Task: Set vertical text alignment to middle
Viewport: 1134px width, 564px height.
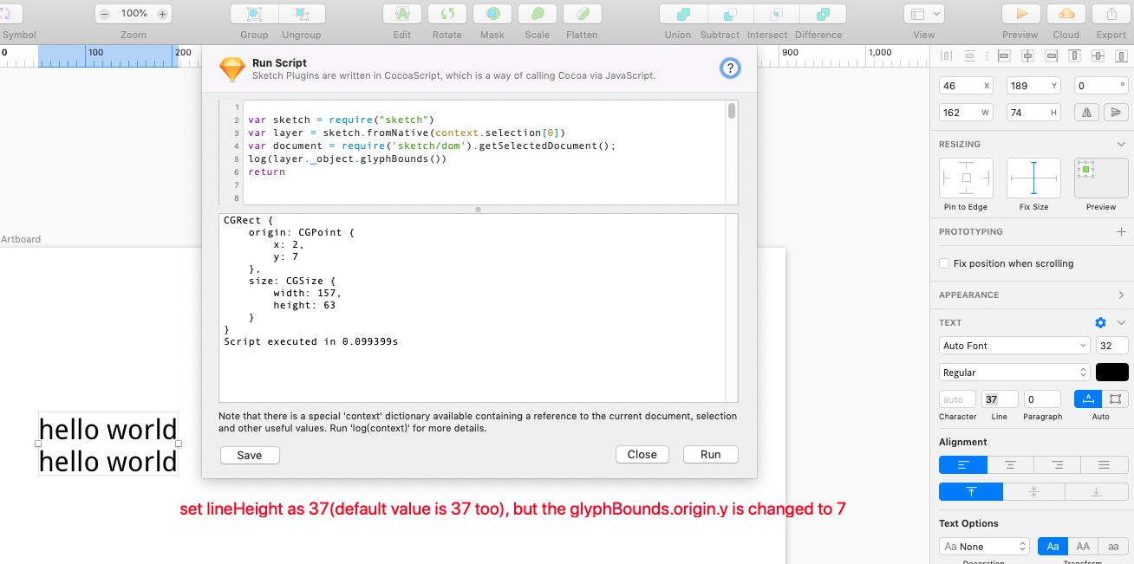Action: click(x=1034, y=491)
